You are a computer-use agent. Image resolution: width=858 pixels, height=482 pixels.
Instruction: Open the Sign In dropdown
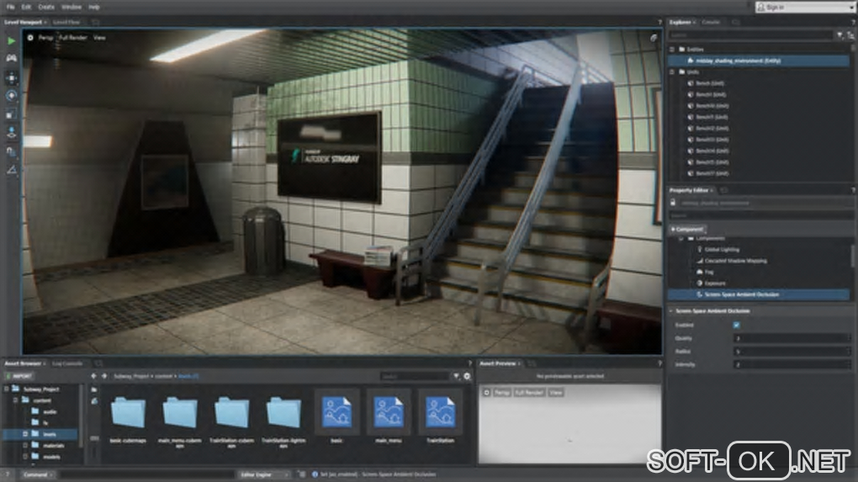[802, 7]
